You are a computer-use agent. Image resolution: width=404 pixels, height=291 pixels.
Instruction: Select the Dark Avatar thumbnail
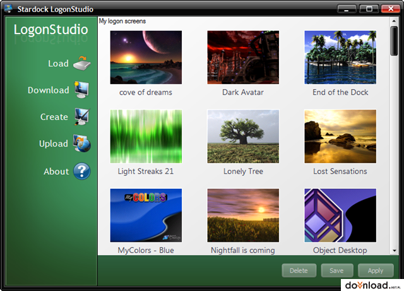pos(243,57)
